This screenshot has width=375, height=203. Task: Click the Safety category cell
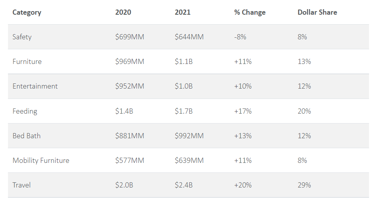point(22,37)
